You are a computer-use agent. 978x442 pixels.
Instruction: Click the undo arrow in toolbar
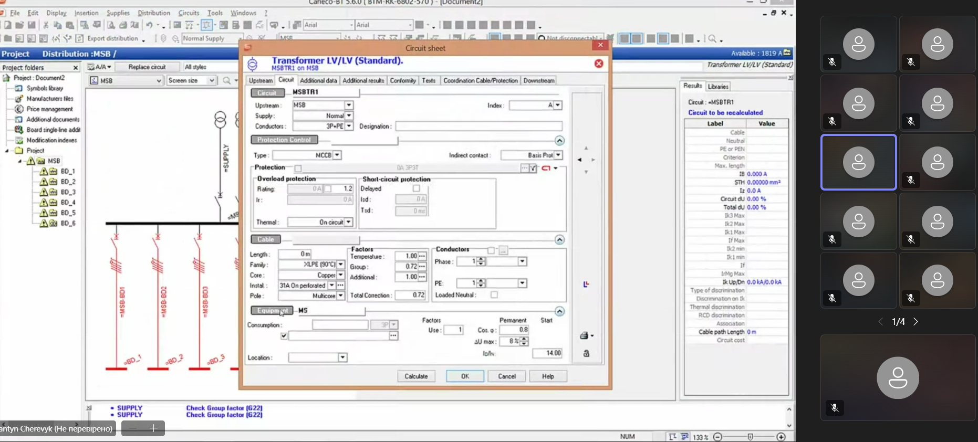click(x=150, y=25)
